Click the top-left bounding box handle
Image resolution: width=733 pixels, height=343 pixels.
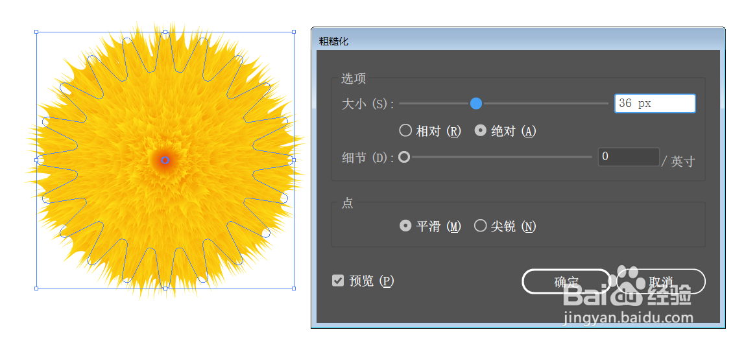click(36, 32)
